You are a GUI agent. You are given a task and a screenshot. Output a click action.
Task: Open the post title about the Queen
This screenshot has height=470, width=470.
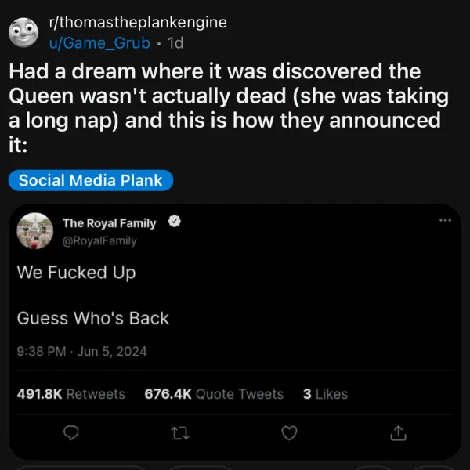click(227, 110)
